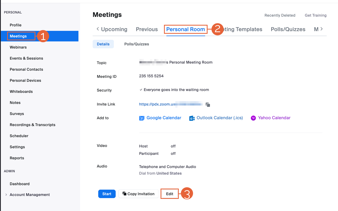The height and width of the screenshot is (211, 338).
Task: Open the Get Training link
Action: tap(316, 15)
